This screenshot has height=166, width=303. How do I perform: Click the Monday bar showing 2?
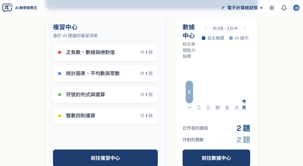pos(189,92)
